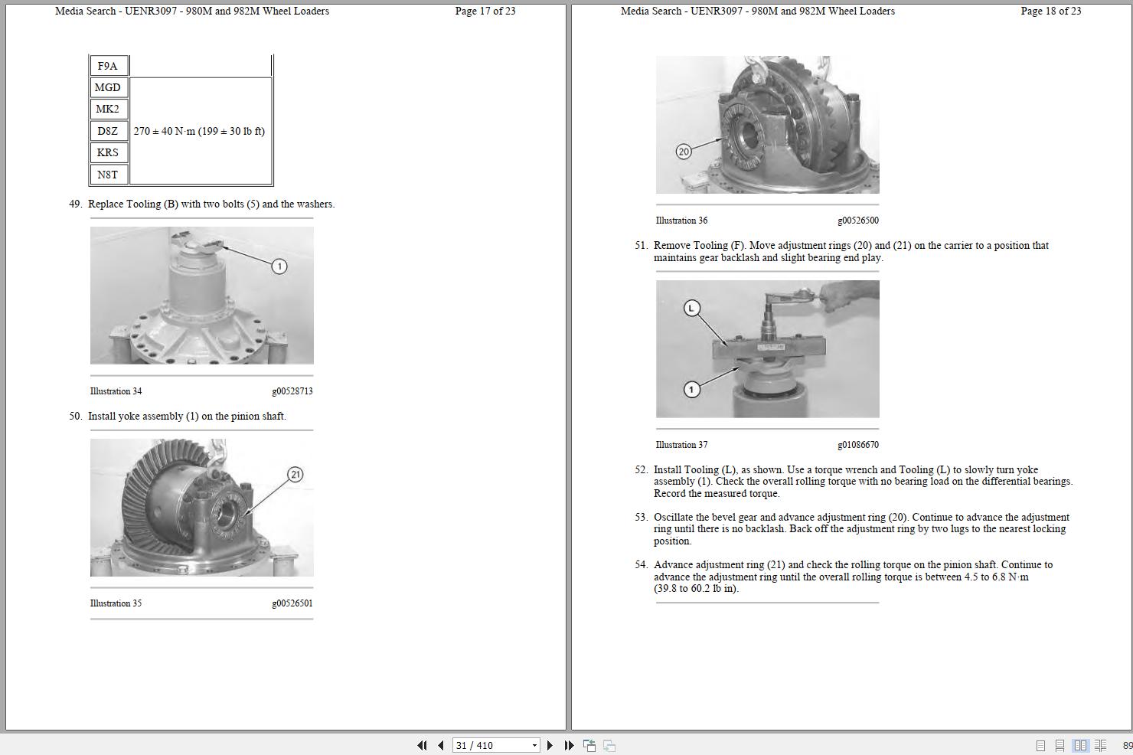Click the g00526500 illustration reference text

tap(858, 220)
